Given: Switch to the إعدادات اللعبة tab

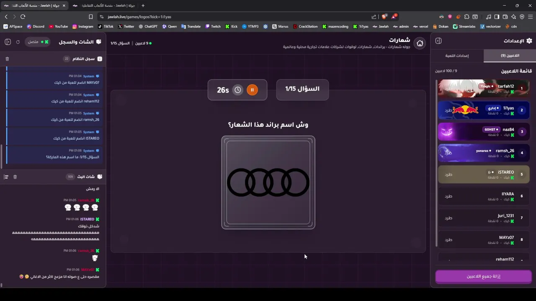Looking at the screenshot, I should pyautogui.click(x=457, y=56).
